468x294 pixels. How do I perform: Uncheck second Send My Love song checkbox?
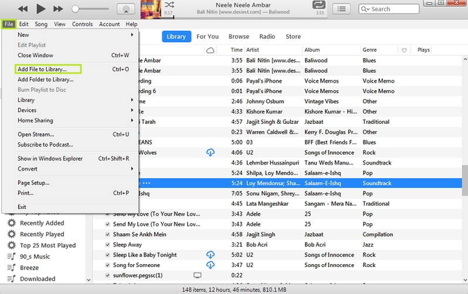click(x=107, y=224)
